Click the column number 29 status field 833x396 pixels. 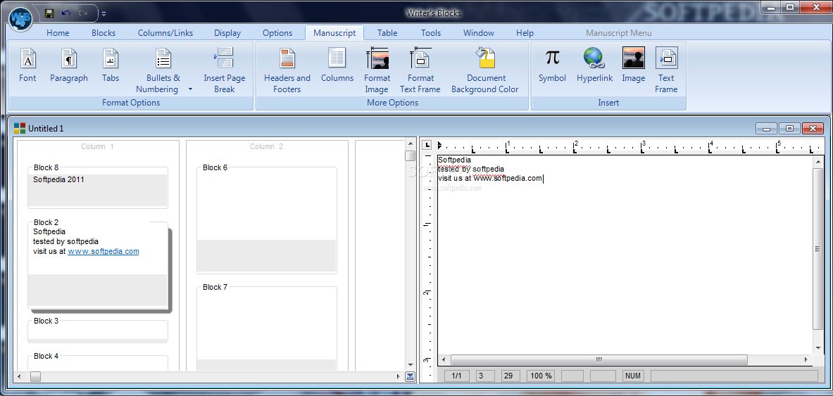pyautogui.click(x=511, y=376)
